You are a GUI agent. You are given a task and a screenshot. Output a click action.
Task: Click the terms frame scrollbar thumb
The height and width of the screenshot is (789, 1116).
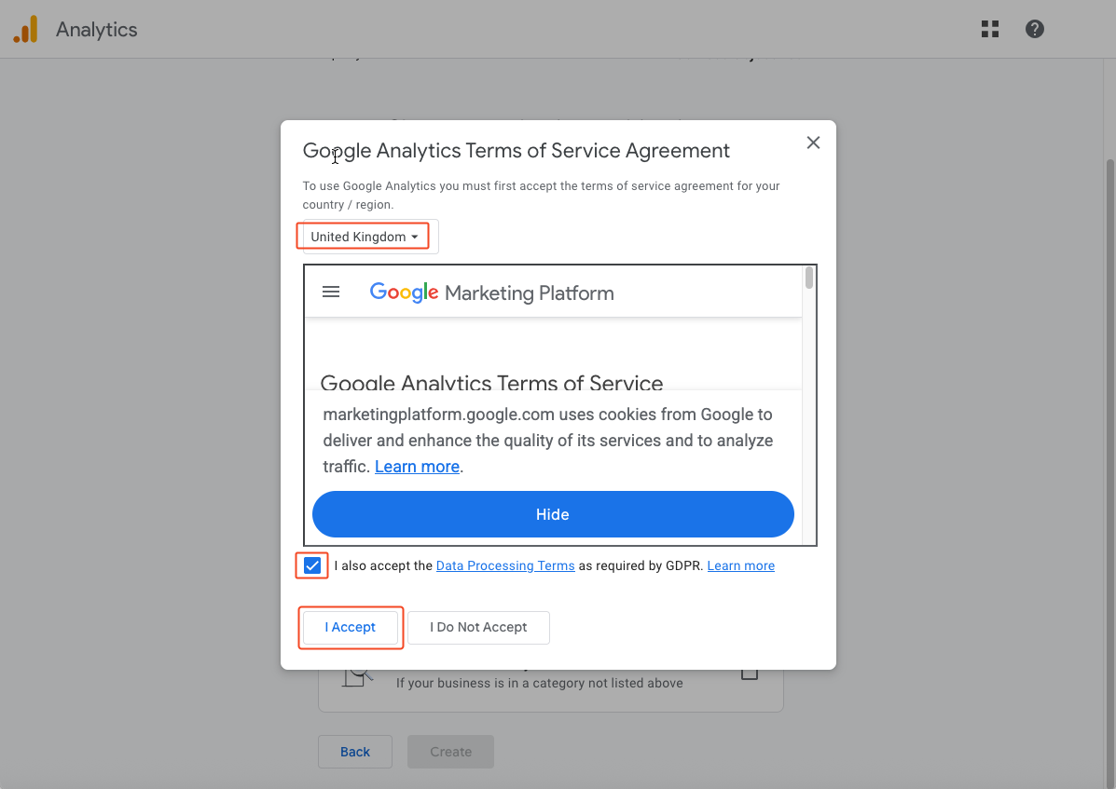pyautogui.click(x=809, y=278)
